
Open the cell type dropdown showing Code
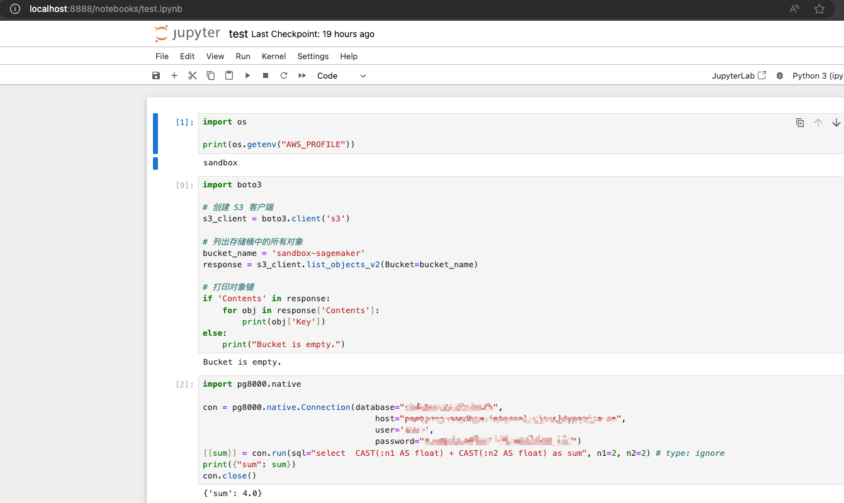pyautogui.click(x=341, y=75)
